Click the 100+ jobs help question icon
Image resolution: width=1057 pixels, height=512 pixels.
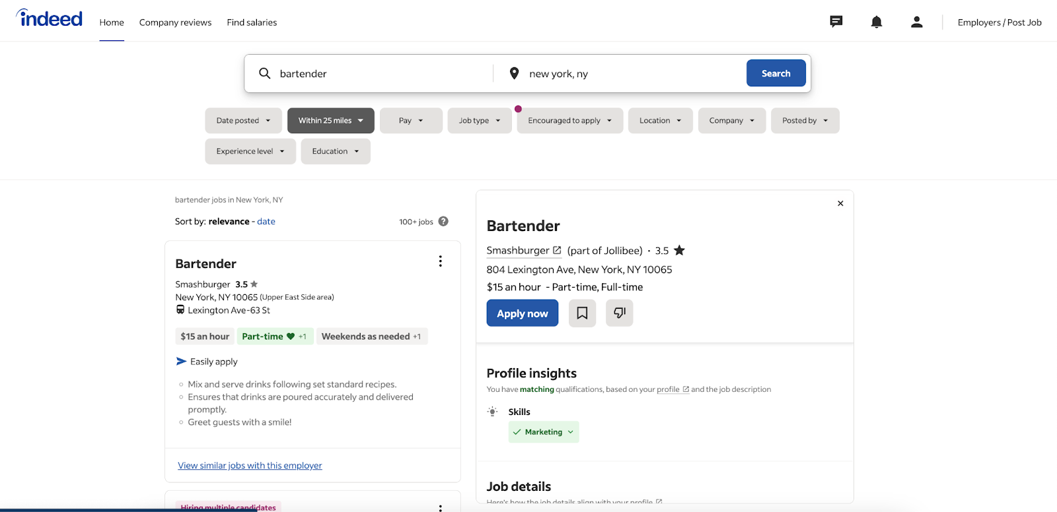[443, 221]
